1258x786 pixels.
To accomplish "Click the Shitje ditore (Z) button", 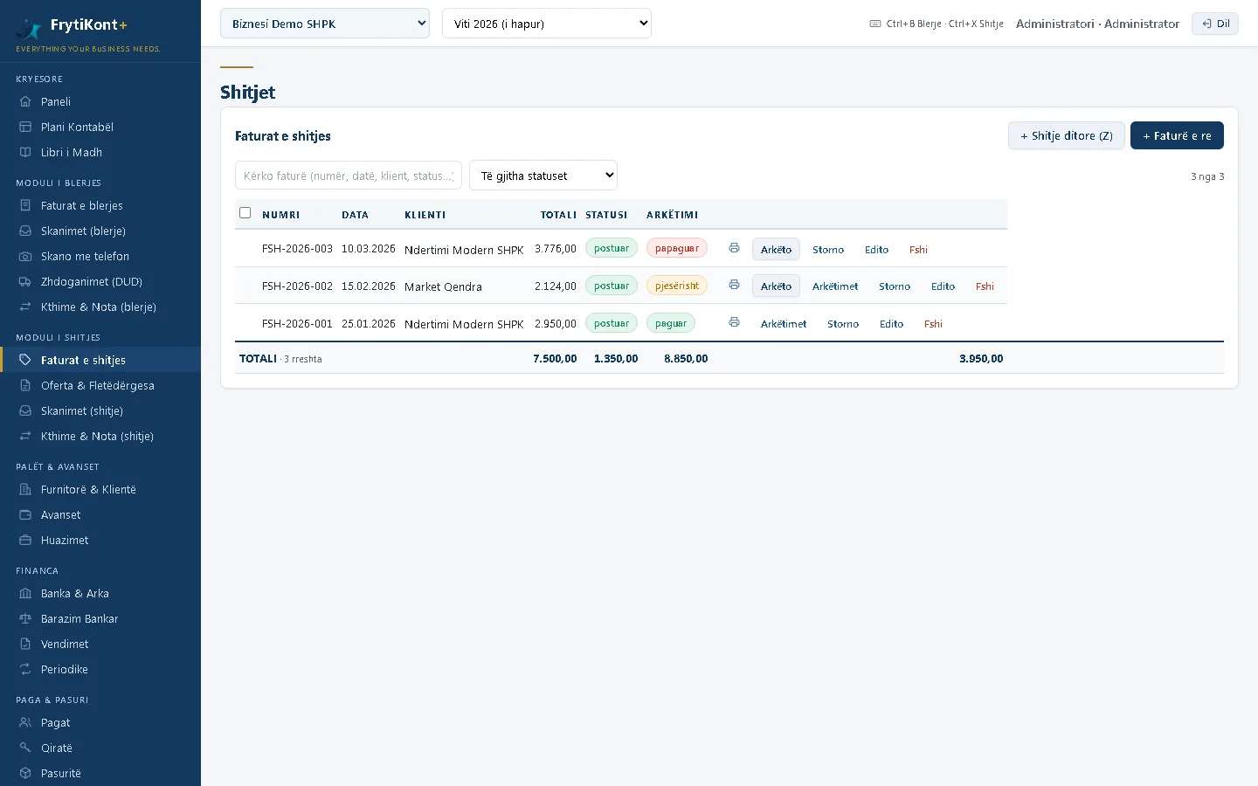I will pyautogui.click(x=1067, y=135).
